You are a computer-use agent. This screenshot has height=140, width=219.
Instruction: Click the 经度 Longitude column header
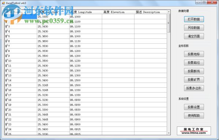(x=86, y=12)
